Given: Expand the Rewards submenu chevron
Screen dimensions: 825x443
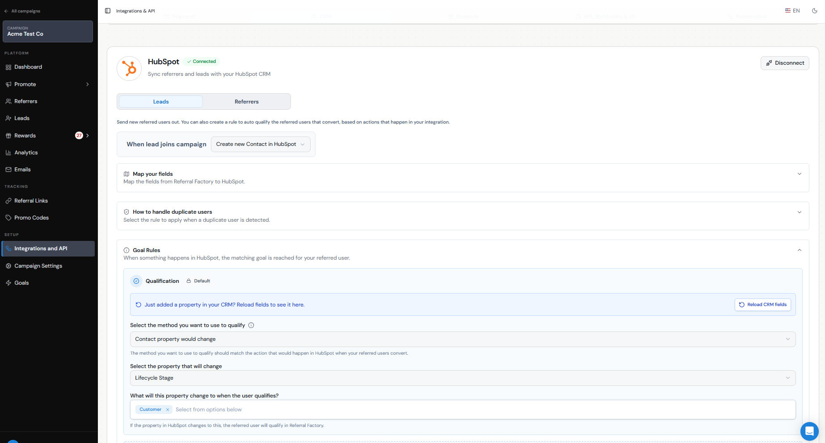Looking at the screenshot, I should coord(88,136).
